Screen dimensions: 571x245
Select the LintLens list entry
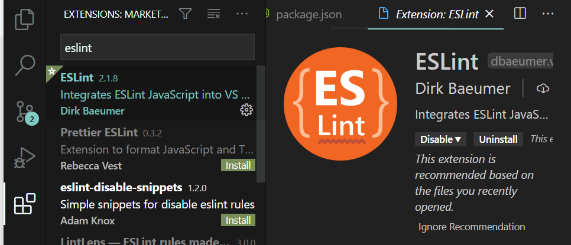click(x=151, y=239)
